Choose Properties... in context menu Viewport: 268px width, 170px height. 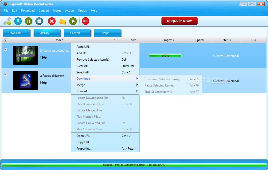pos(105,149)
